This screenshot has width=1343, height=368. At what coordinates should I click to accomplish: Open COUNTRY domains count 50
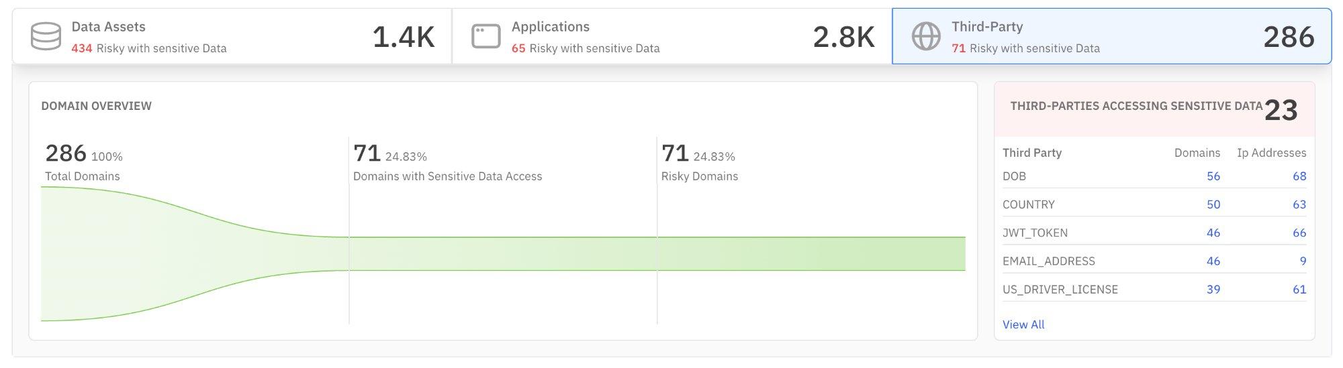point(1213,204)
